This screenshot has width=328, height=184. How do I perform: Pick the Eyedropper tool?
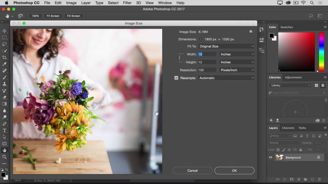click(x=5, y=64)
